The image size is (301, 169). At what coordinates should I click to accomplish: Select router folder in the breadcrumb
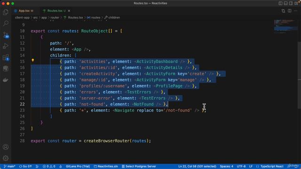coord(55,17)
